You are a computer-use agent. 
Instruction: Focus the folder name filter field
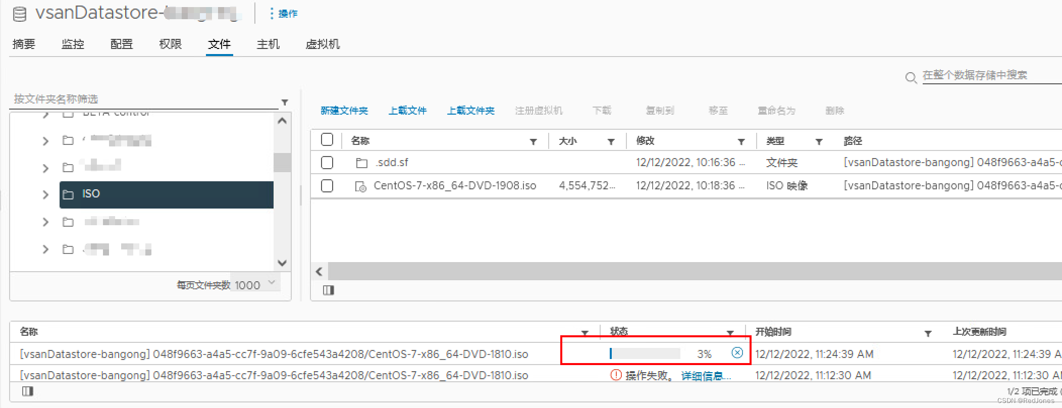(x=144, y=99)
